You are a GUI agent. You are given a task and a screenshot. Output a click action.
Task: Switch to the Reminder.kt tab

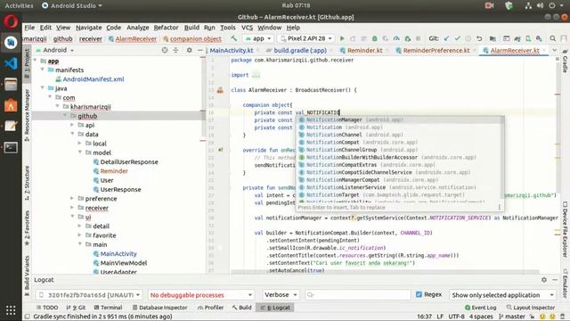pos(364,51)
